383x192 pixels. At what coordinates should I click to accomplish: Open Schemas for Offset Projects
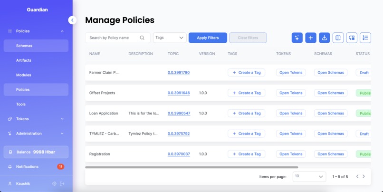pyautogui.click(x=331, y=93)
